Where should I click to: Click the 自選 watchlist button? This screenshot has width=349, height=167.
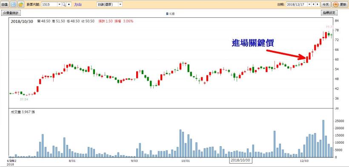point(5,4)
